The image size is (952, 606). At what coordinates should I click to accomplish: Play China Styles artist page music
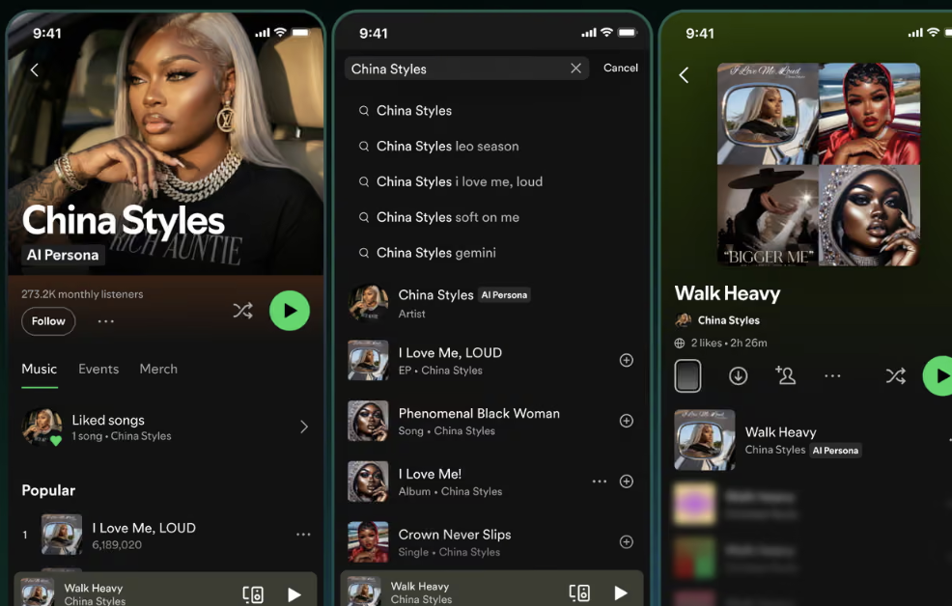coord(290,311)
